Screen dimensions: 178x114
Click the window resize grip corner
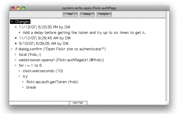coord(167,103)
